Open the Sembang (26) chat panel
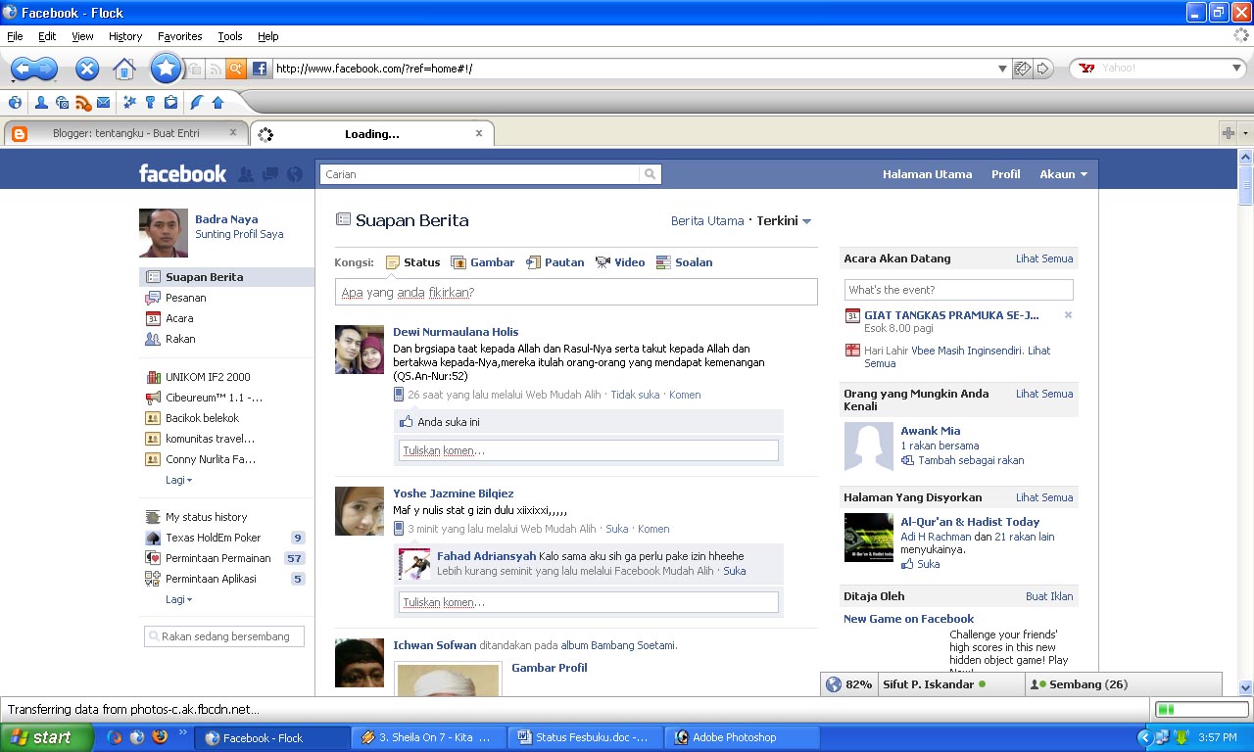Image resolution: width=1254 pixels, height=752 pixels. click(x=1124, y=684)
